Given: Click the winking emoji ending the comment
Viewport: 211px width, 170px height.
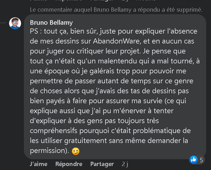Looking at the screenshot, I should (x=76, y=151).
